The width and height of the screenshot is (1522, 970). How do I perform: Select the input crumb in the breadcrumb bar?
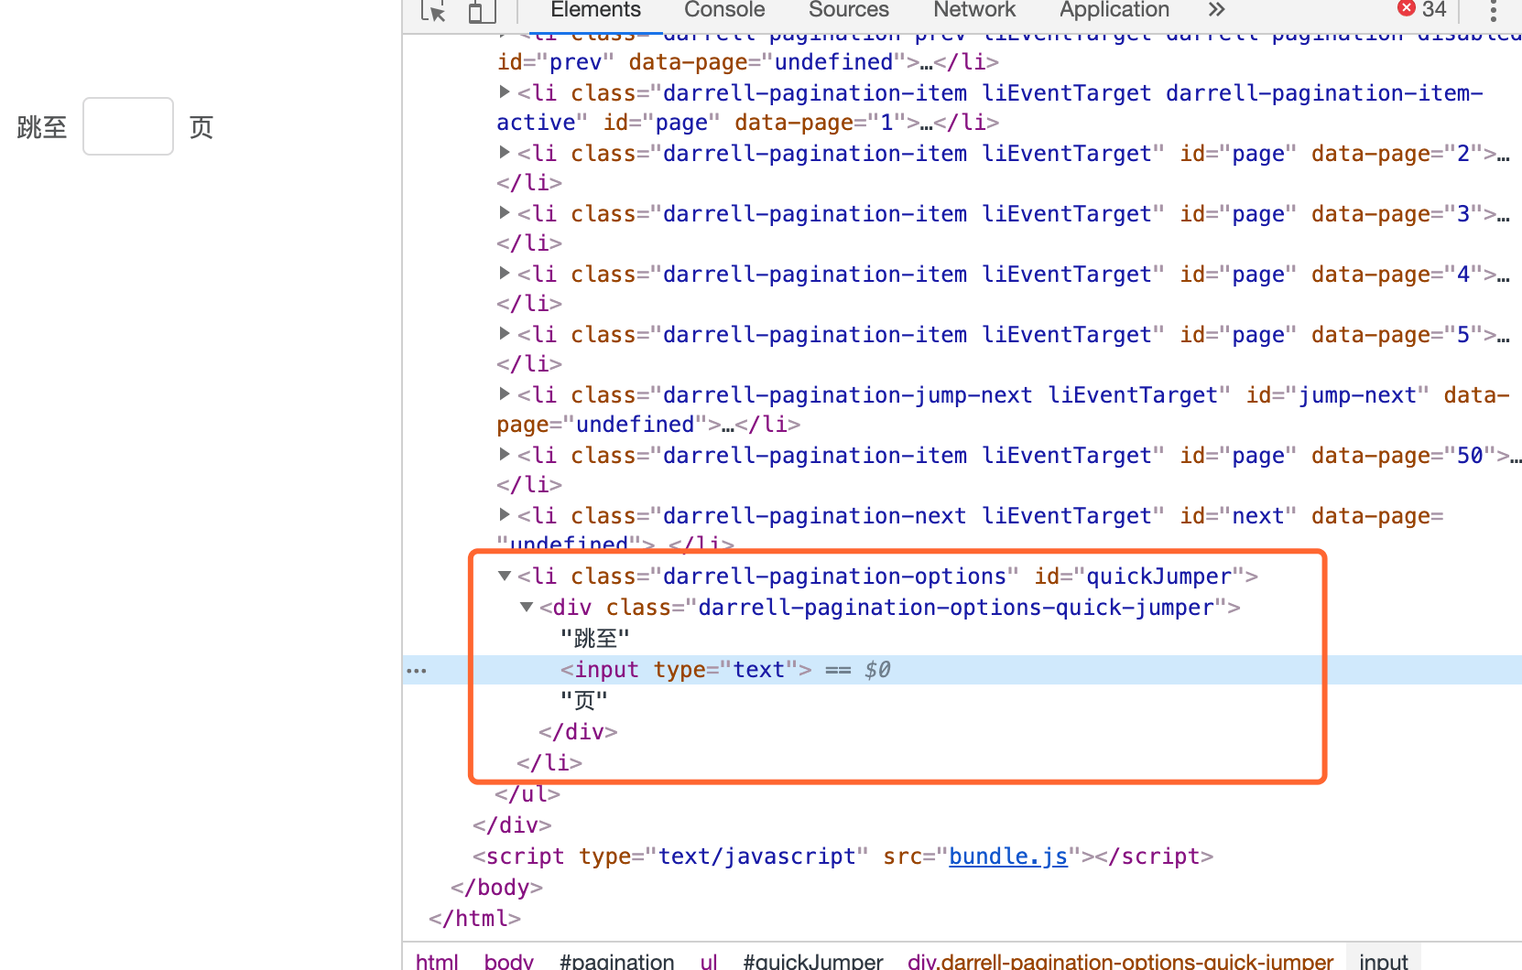coord(1384,961)
